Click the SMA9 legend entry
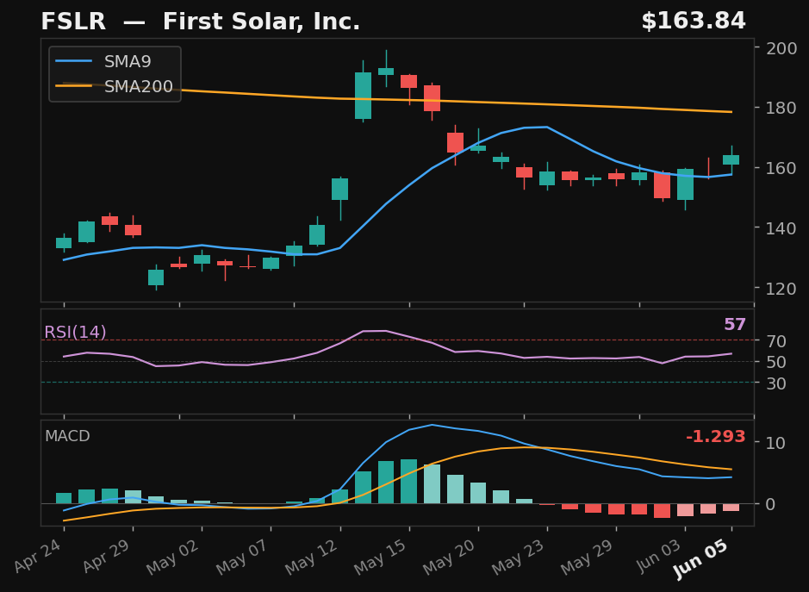Screen dimensions: 809x592 coord(103,61)
